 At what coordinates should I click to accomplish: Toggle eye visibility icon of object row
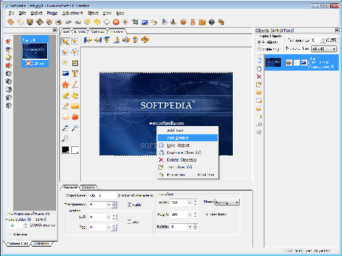click(x=289, y=63)
